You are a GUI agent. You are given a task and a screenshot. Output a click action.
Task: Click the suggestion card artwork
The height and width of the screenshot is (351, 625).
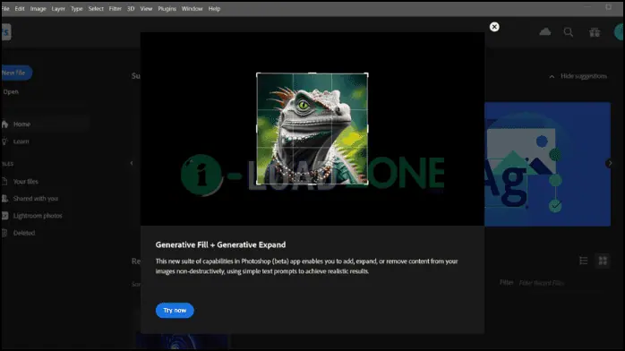click(548, 164)
